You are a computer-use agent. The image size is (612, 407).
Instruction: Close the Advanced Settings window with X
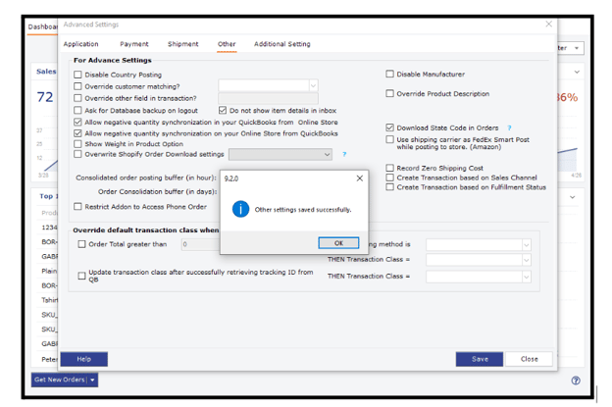548,25
